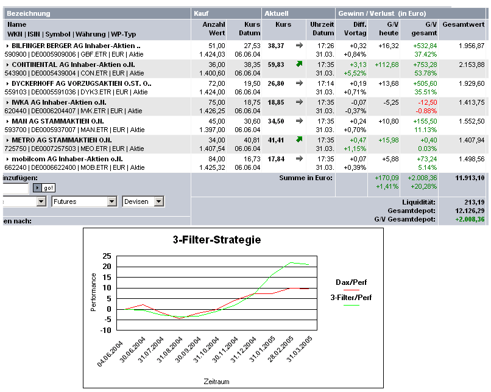Click the Uhrzeit Datum column header

[x=322, y=29]
